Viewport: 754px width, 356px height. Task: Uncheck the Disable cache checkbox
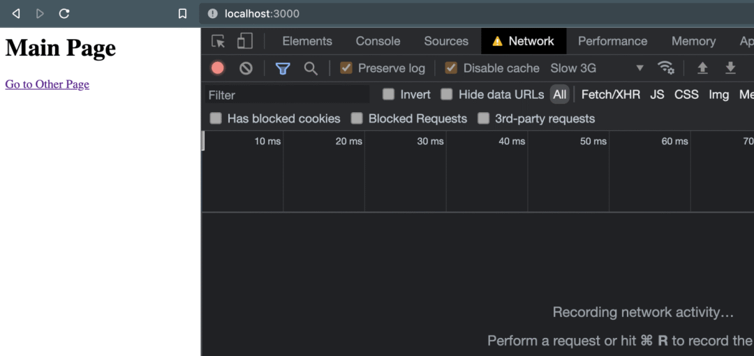click(451, 68)
